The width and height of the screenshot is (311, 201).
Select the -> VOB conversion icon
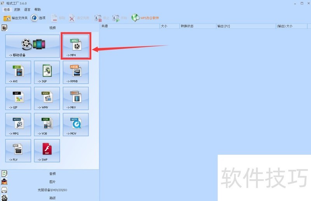(x=47, y=125)
